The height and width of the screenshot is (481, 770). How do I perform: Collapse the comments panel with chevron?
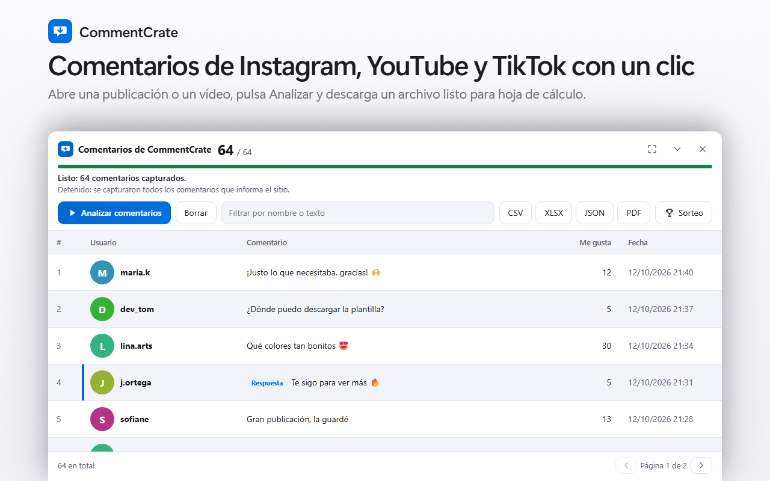click(677, 149)
